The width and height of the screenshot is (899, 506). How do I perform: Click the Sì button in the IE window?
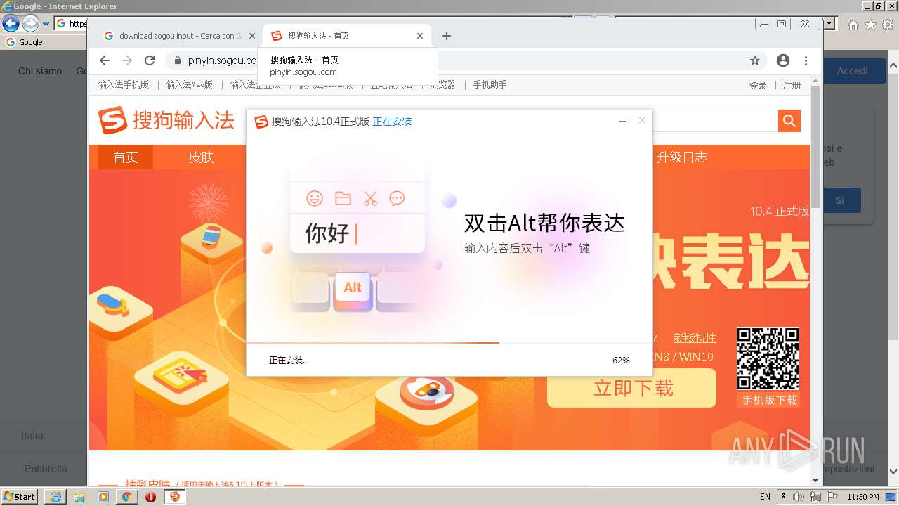839,200
